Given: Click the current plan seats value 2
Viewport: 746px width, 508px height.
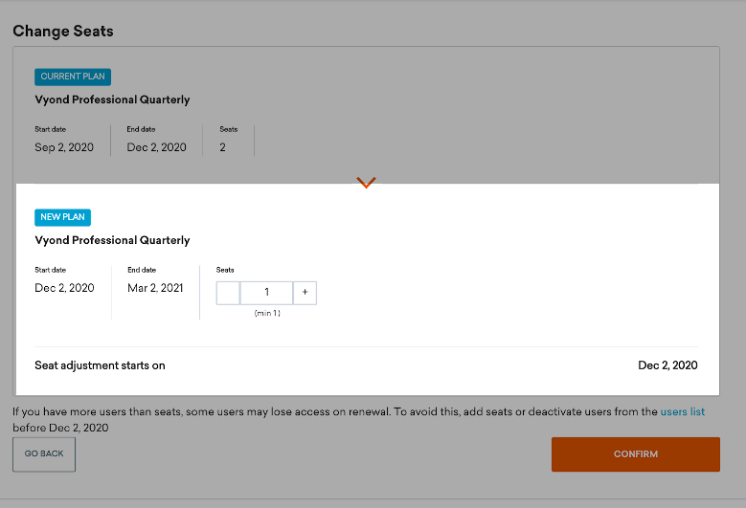Looking at the screenshot, I should point(223,147).
